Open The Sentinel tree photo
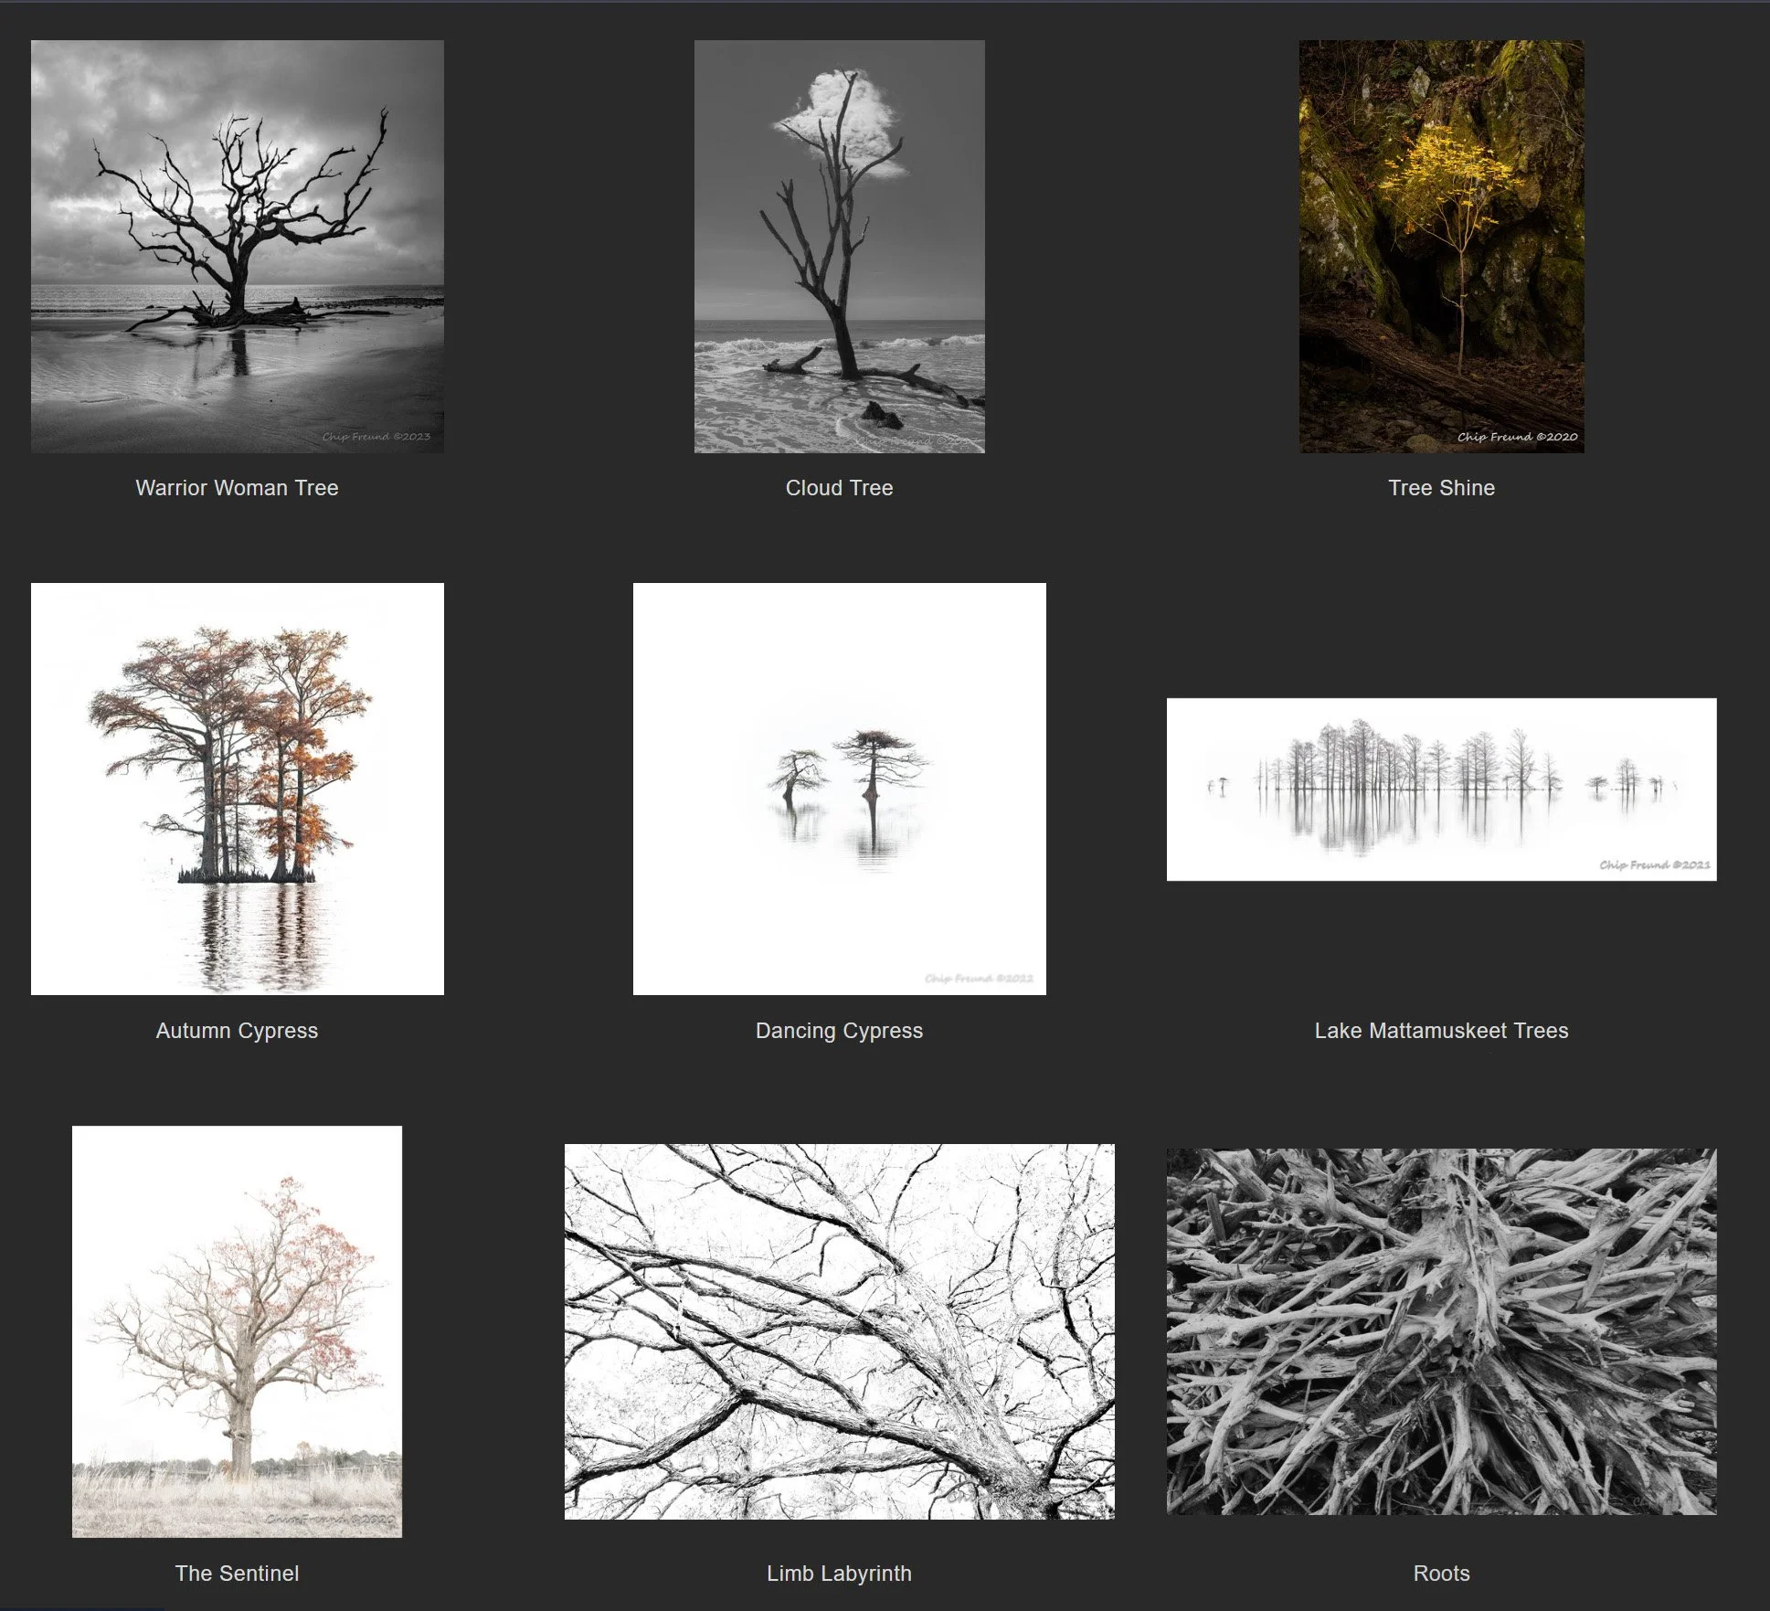Screen dimensions: 1770x1611 (x=237, y=1331)
